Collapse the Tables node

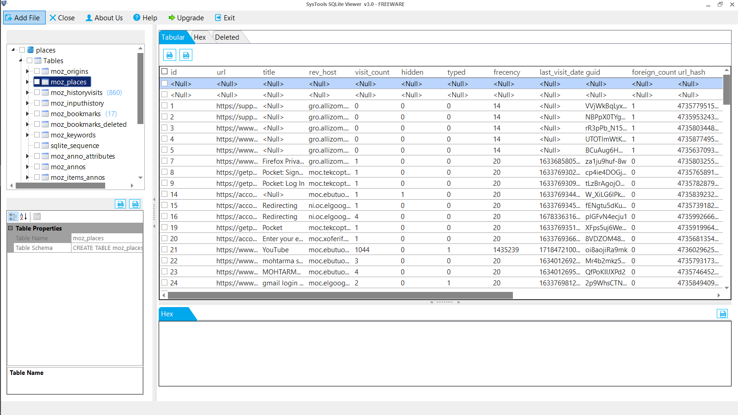point(21,60)
